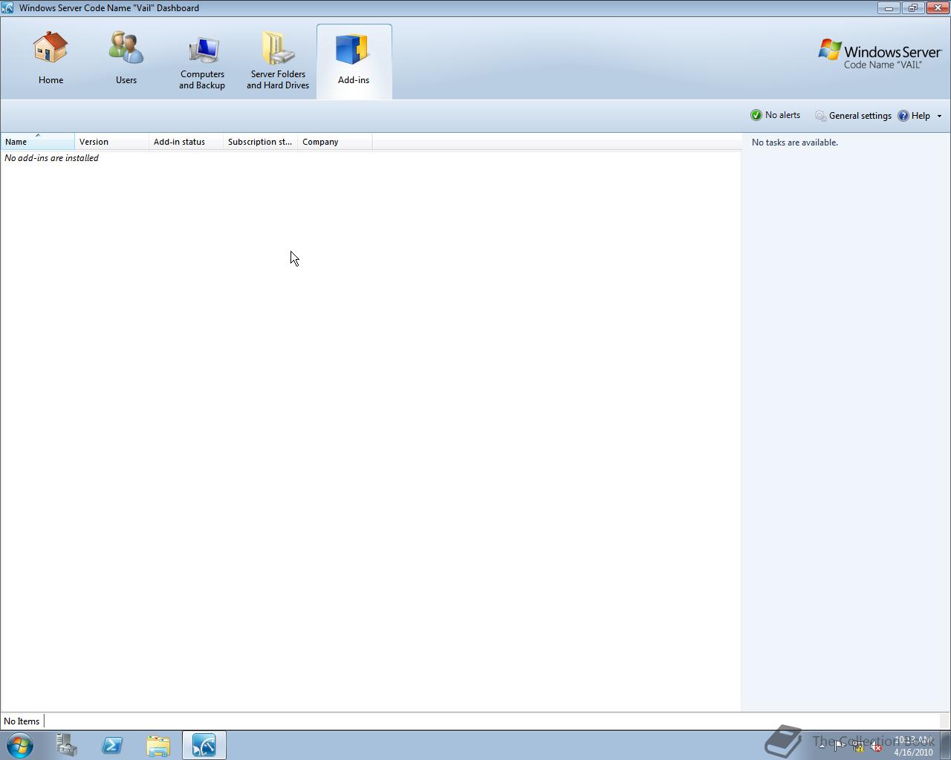Image resolution: width=951 pixels, height=760 pixels.
Task: Open Windows PowerShell from the taskbar
Action: (x=112, y=745)
